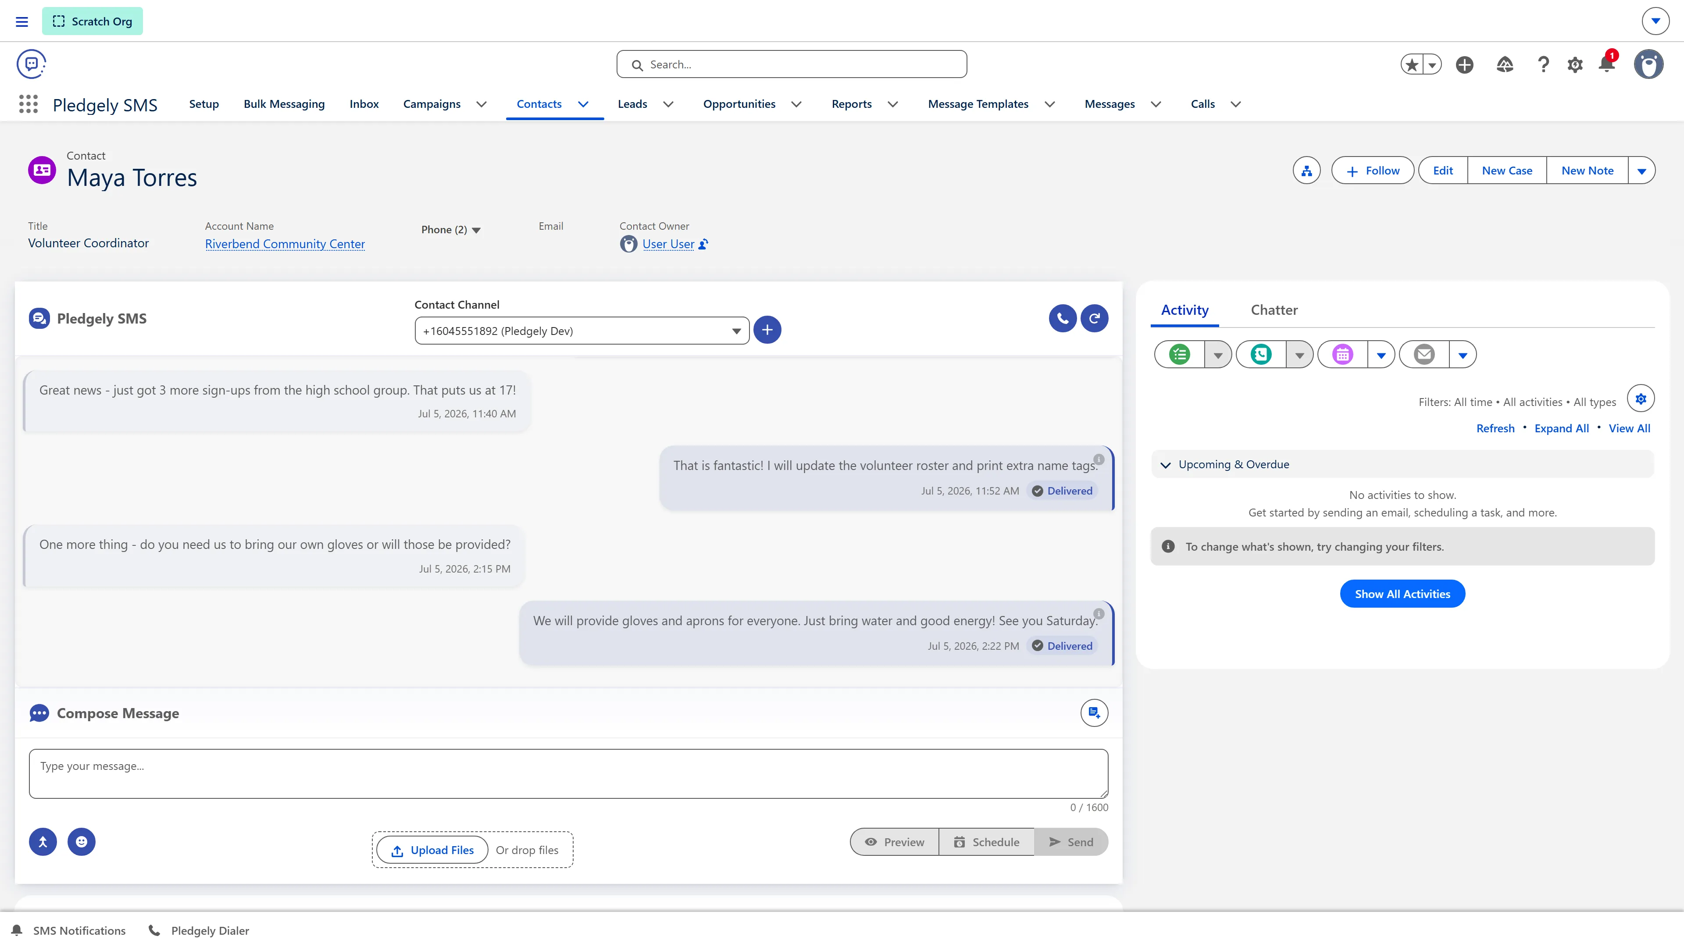Click the Schedule message button
Viewport: 1684px width, 947px height.
pos(986,842)
